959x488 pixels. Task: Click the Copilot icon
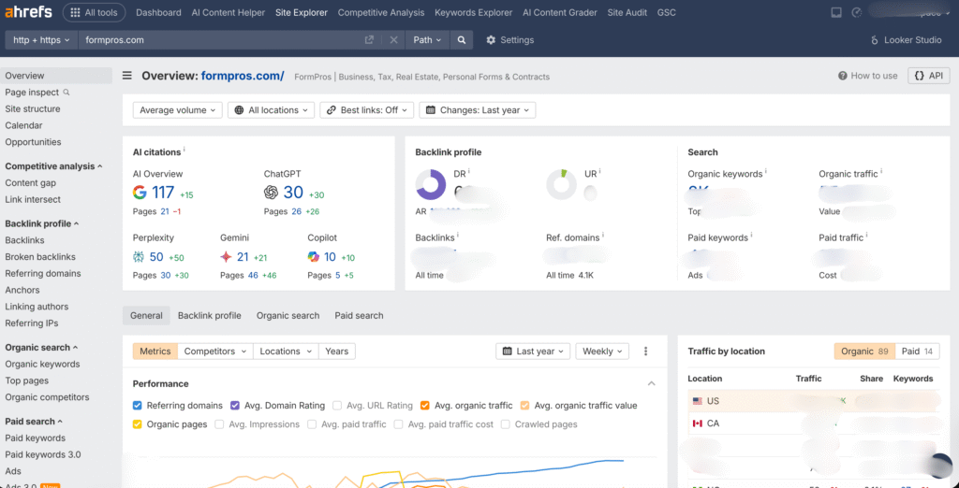[313, 257]
